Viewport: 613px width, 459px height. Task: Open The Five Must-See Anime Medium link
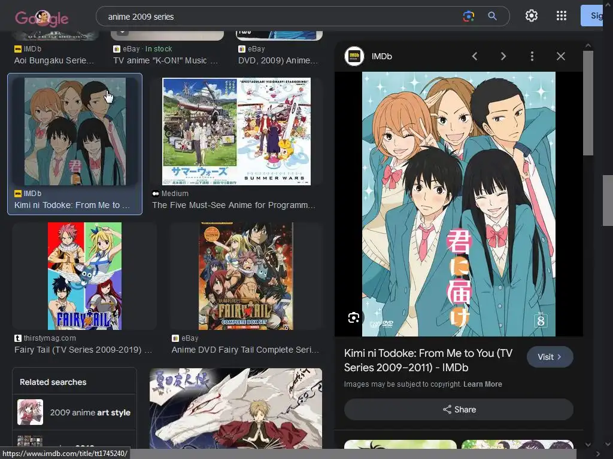(233, 206)
